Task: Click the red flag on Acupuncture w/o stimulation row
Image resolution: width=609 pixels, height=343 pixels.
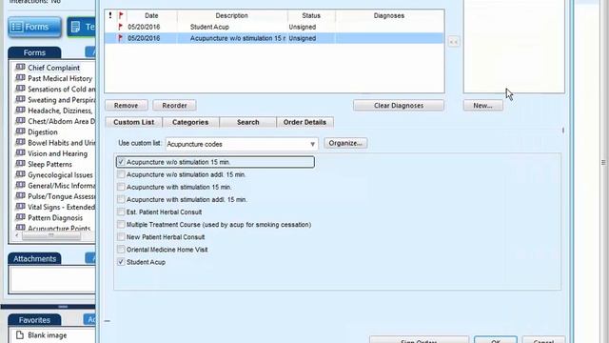Action: click(121, 38)
